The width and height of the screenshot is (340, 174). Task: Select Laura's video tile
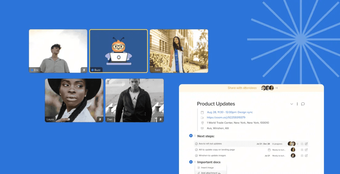click(74, 100)
